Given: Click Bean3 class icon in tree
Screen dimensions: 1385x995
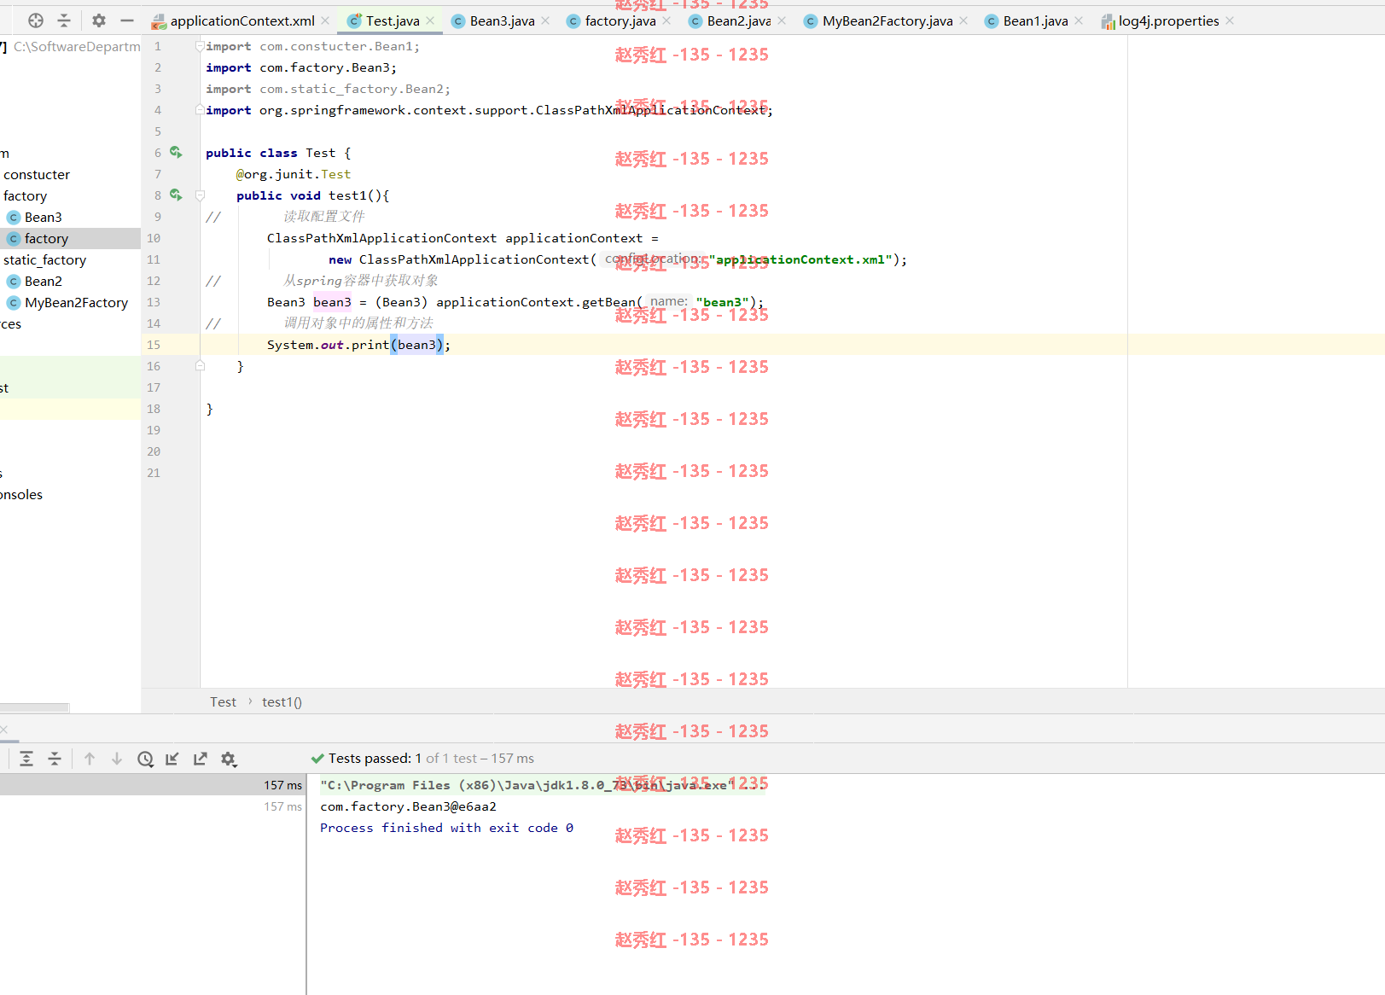Looking at the screenshot, I should [14, 217].
